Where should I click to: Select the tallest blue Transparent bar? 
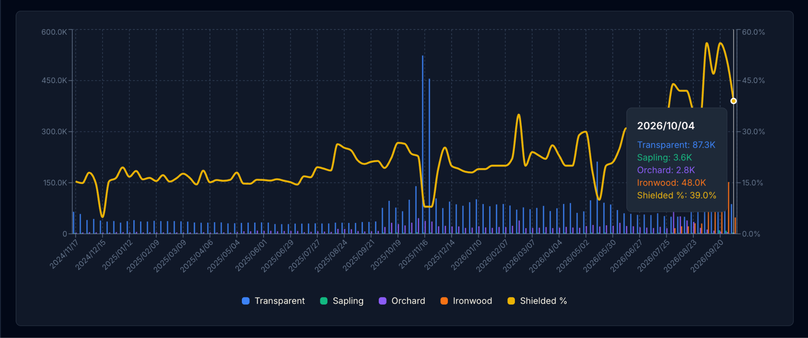pyautogui.click(x=423, y=145)
